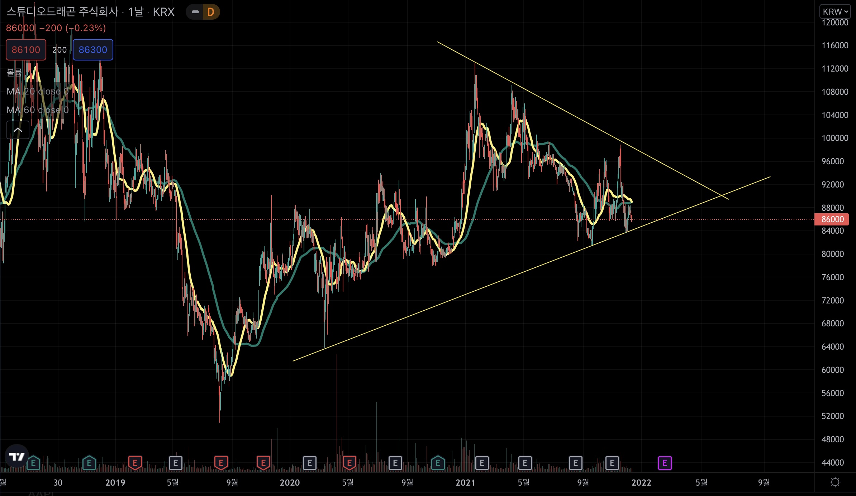856x496 pixels.
Task: Click leftmost green earnings E marker
Action: point(33,463)
